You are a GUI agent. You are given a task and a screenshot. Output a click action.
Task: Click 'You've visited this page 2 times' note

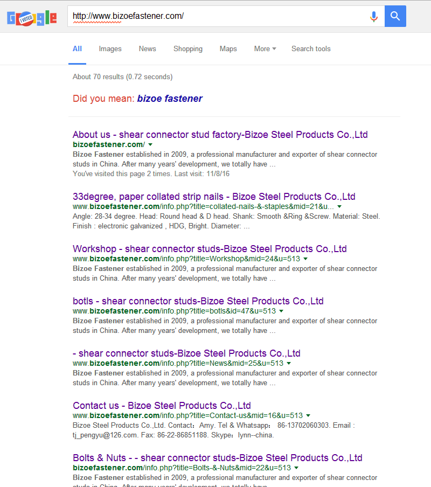[x=151, y=173]
